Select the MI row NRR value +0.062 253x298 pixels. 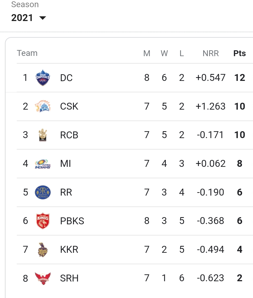[x=211, y=164]
